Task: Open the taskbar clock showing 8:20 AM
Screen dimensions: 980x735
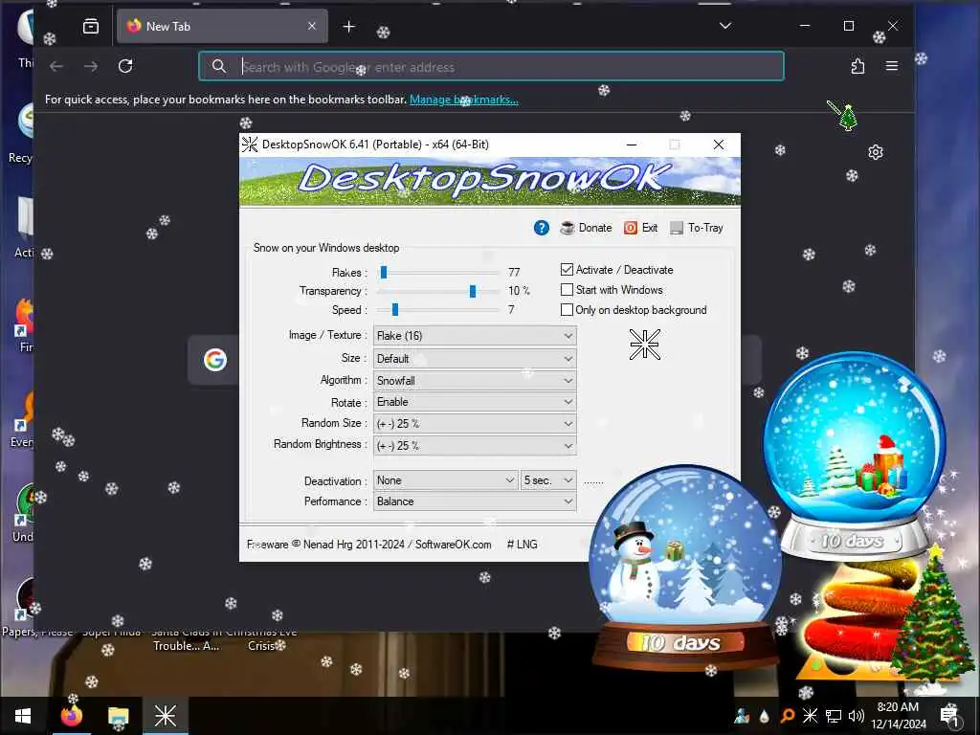Action: 898,716
